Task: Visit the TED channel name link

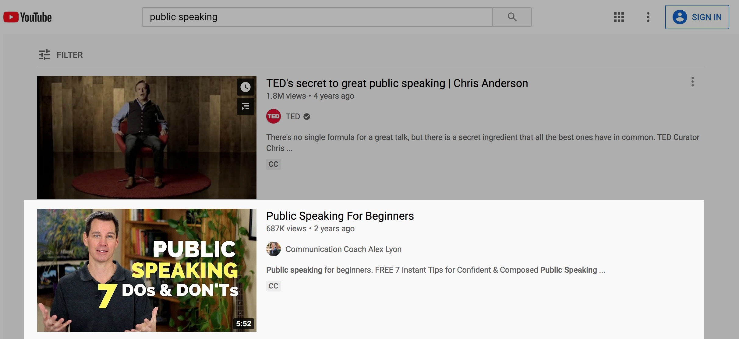Action: pos(293,117)
